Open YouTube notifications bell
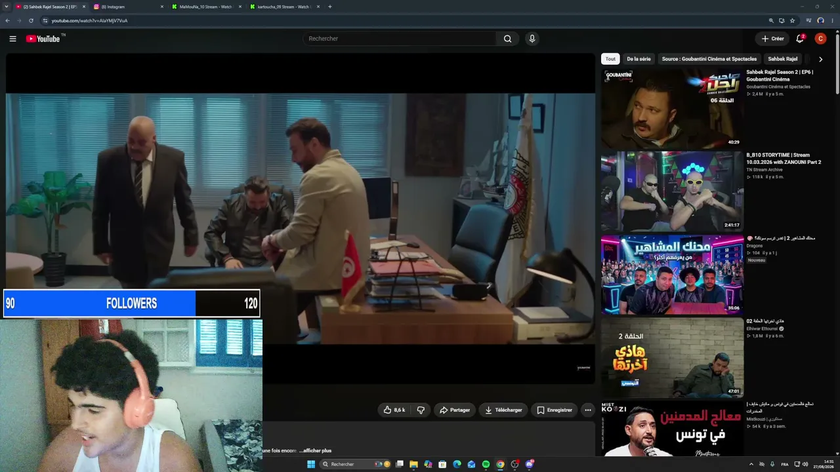 point(800,39)
